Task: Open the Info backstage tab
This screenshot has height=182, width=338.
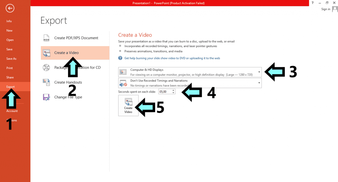Action: pyautogui.click(x=9, y=21)
